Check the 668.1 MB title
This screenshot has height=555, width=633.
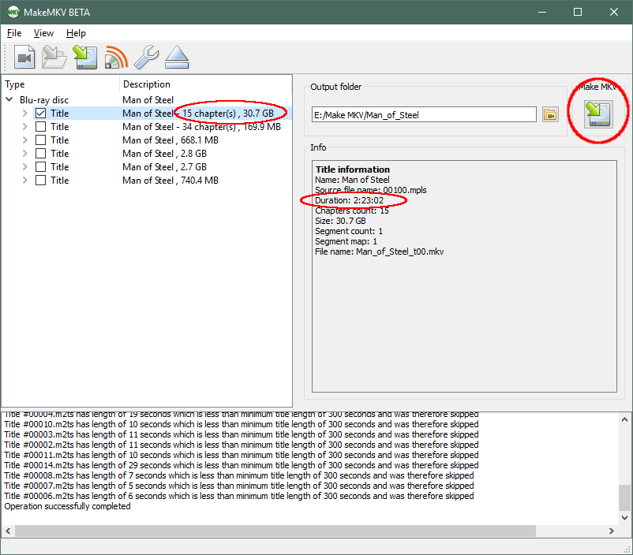(40, 140)
